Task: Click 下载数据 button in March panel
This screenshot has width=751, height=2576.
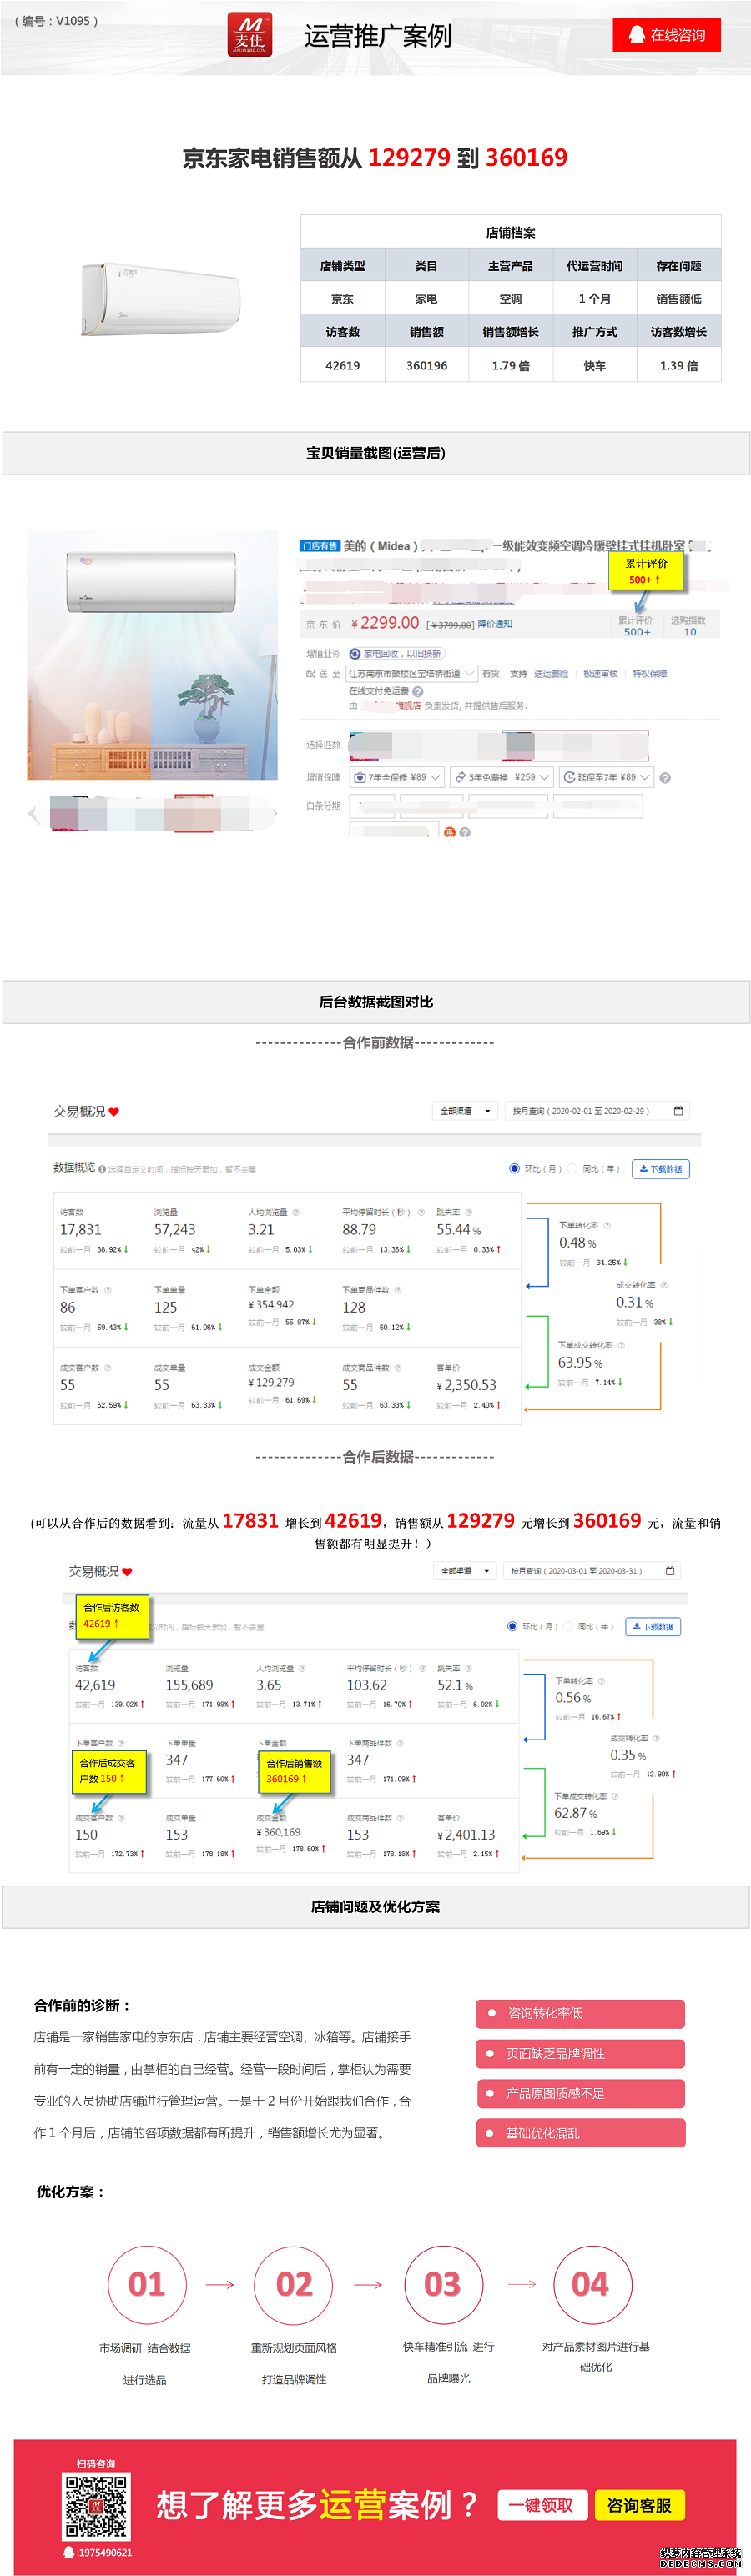Action: point(654,1627)
